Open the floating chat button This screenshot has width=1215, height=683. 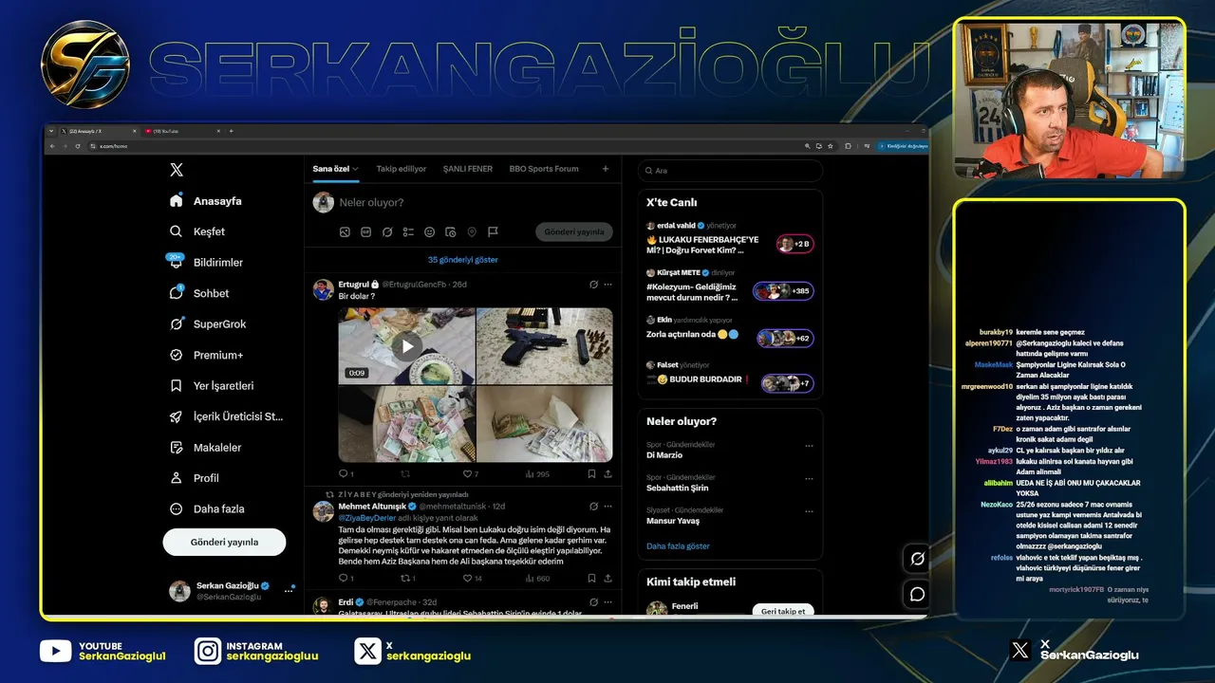coord(917,594)
